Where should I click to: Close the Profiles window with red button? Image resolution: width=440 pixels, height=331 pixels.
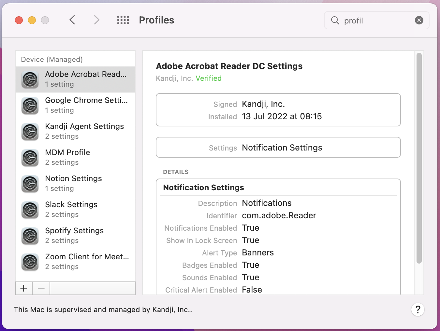click(x=19, y=20)
